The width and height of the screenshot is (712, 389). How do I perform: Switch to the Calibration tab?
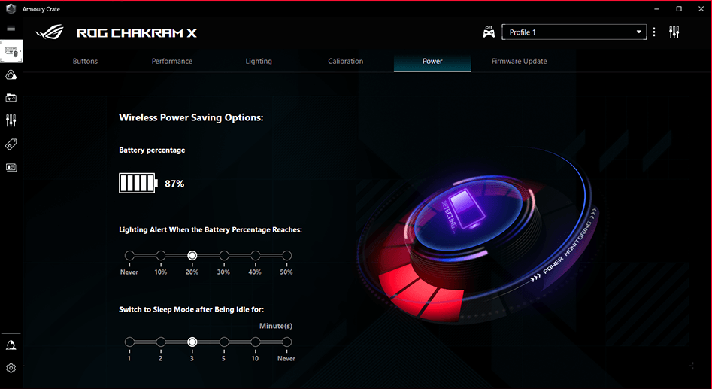click(346, 62)
